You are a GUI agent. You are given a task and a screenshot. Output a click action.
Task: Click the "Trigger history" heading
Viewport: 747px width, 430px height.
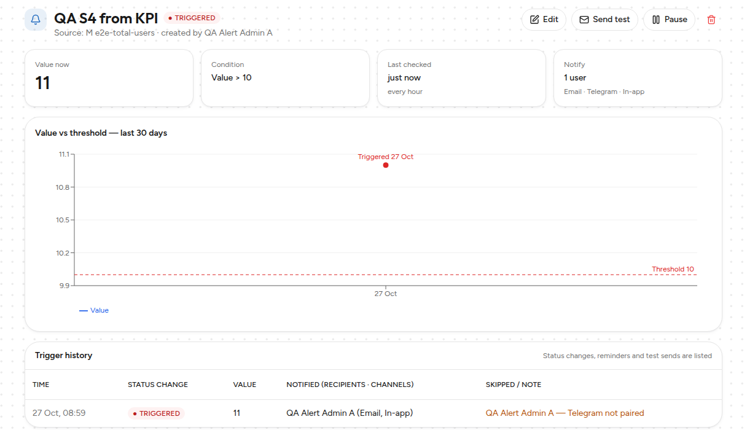[63, 355]
